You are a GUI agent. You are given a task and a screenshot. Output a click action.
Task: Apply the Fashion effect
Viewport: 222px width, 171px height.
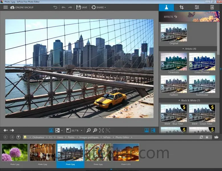[174, 84]
